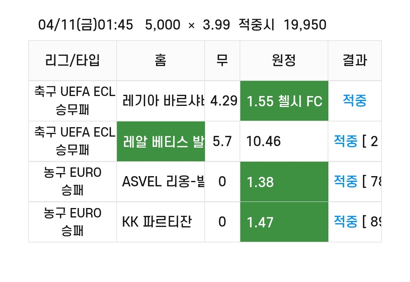Image resolution: width=410 pixels, height=282 pixels.
Task: Click the green 1.38 away odds cell
Action: pyautogui.click(x=284, y=182)
